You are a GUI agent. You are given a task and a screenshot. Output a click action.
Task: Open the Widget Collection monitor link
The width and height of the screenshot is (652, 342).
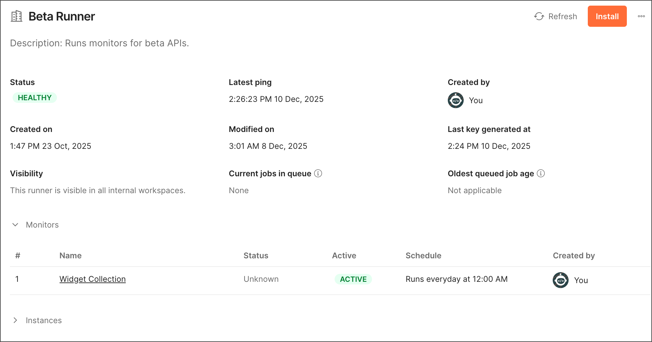coord(92,279)
